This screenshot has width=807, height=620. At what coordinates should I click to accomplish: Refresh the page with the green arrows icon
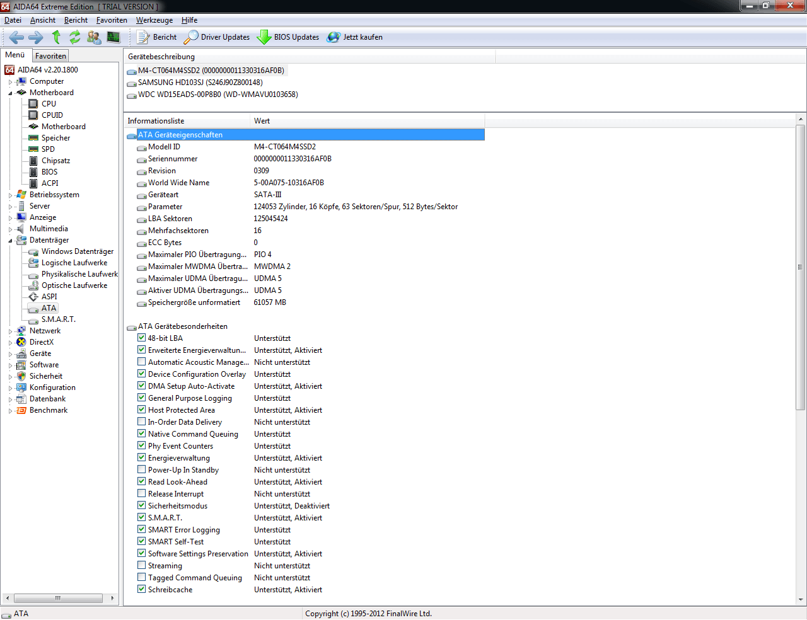coord(75,37)
